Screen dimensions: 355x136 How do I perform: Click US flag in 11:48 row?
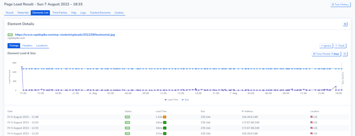(312, 117)
